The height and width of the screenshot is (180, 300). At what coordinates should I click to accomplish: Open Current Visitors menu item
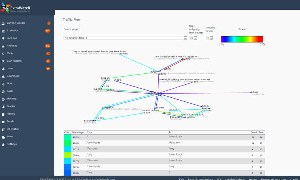[x=16, y=23]
